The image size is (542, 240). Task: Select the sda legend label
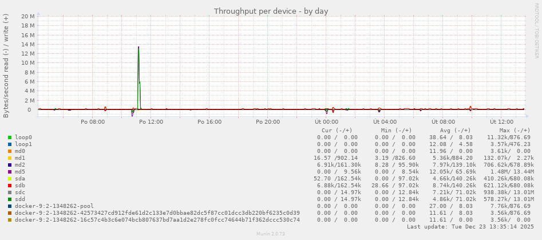pos(19,179)
